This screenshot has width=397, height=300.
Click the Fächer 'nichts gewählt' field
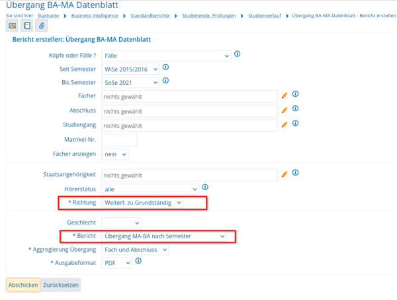point(189,97)
